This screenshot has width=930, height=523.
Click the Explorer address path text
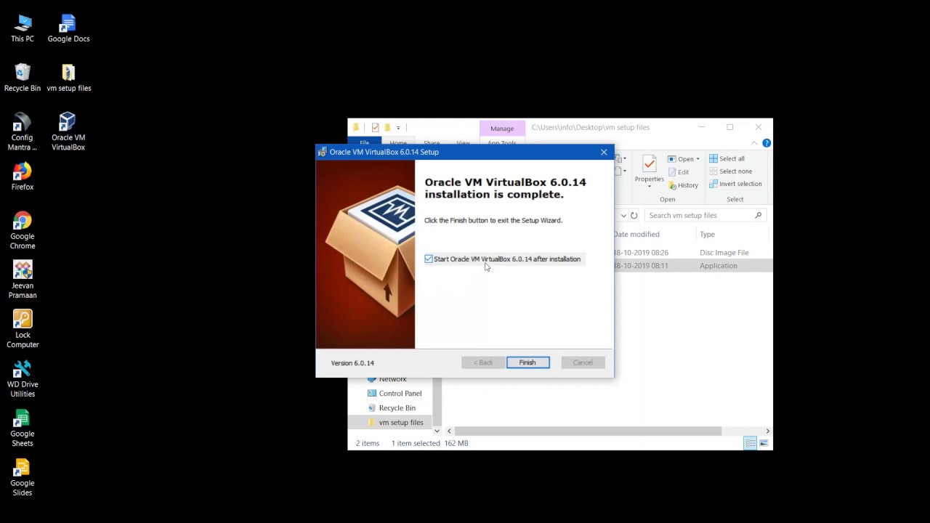pos(591,127)
